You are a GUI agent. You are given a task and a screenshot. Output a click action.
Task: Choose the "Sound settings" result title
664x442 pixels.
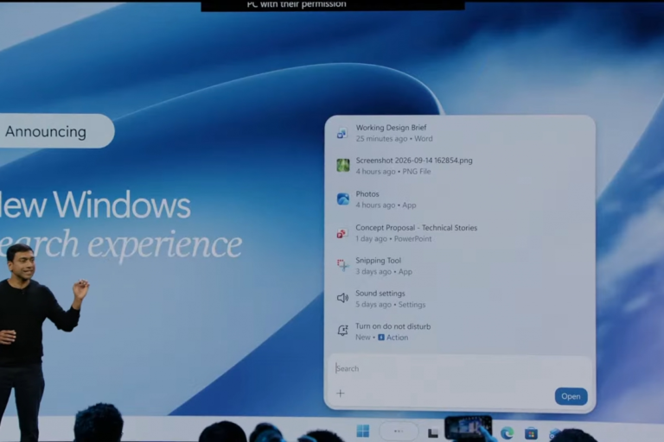pyautogui.click(x=380, y=294)
